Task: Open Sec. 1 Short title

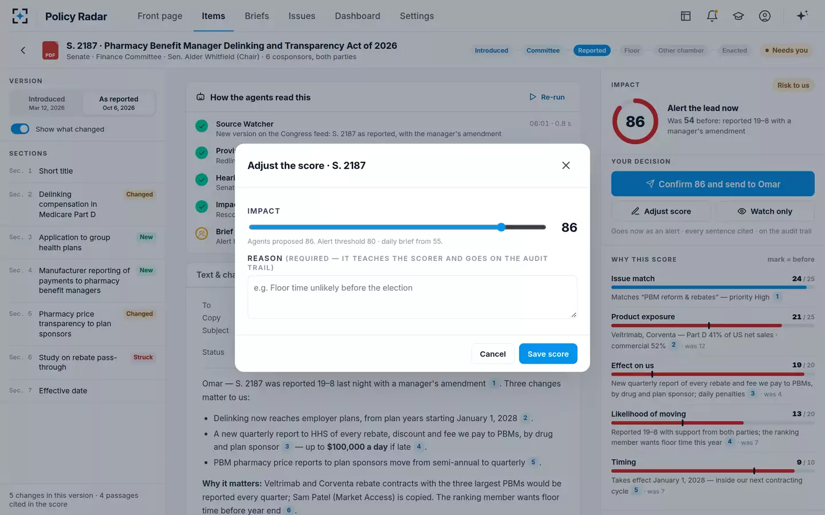Action: pos(82,171)
